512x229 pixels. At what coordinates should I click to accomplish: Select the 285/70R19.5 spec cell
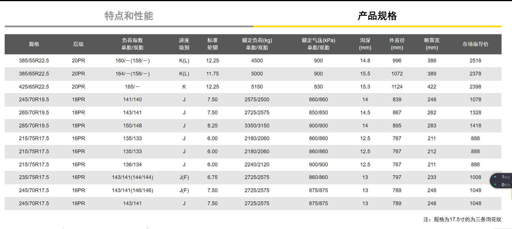click(34, 126)
